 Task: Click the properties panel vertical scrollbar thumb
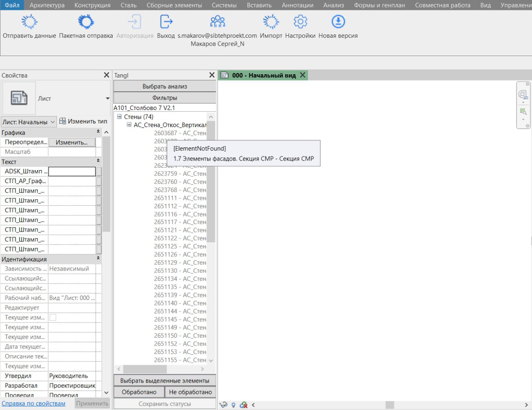[x=106, y=184]
